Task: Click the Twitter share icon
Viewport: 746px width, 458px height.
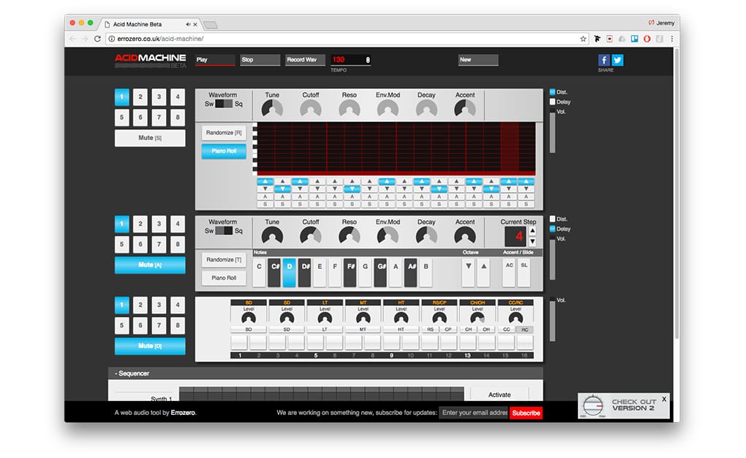Action: pos(617,61)
